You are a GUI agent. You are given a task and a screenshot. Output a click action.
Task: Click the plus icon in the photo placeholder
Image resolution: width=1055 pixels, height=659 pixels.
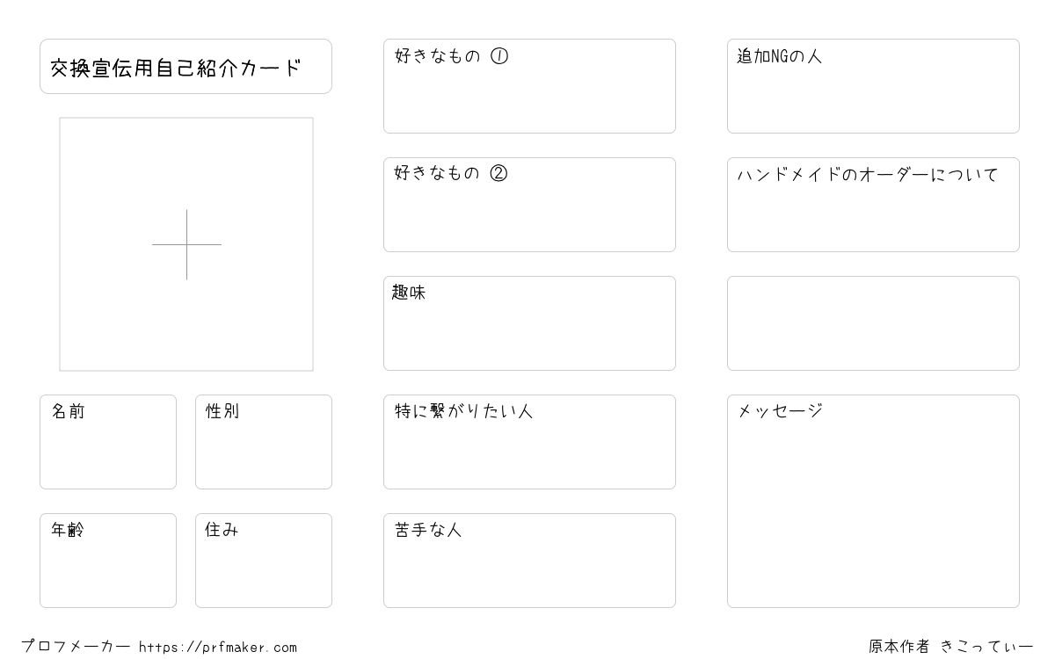[x=186, y=244]
